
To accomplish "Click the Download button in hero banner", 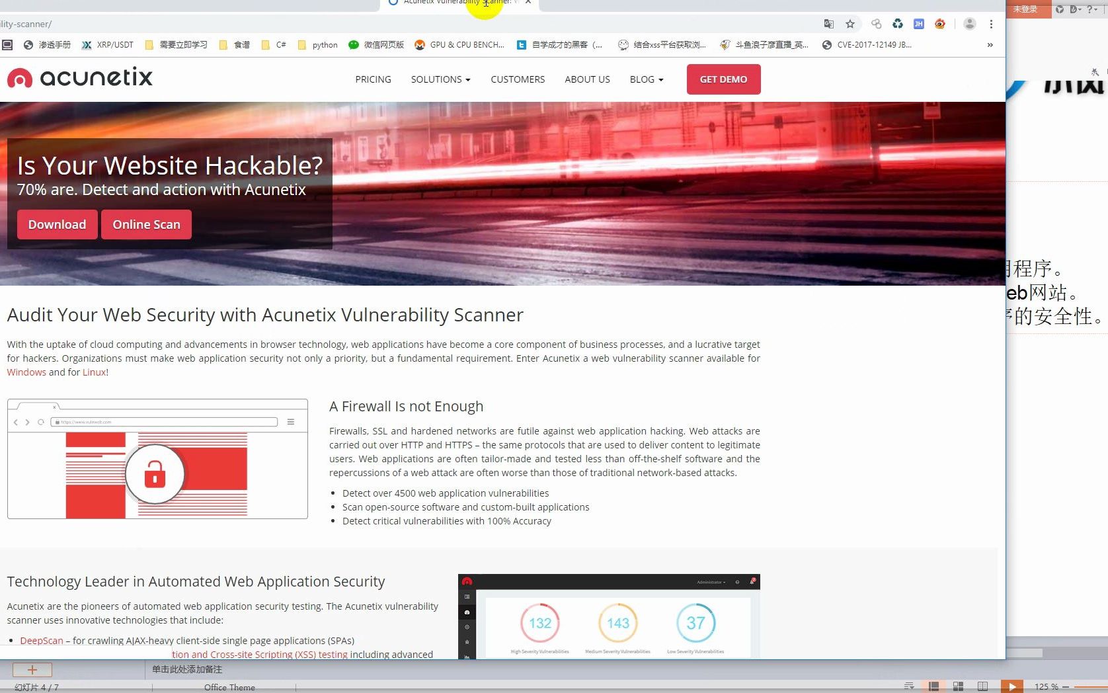I will 57,224.
